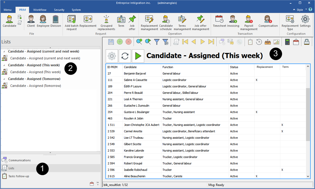Click Add batch request
Image resolution: width=315 pixels, height=189 pixels.
pos(72,23)
